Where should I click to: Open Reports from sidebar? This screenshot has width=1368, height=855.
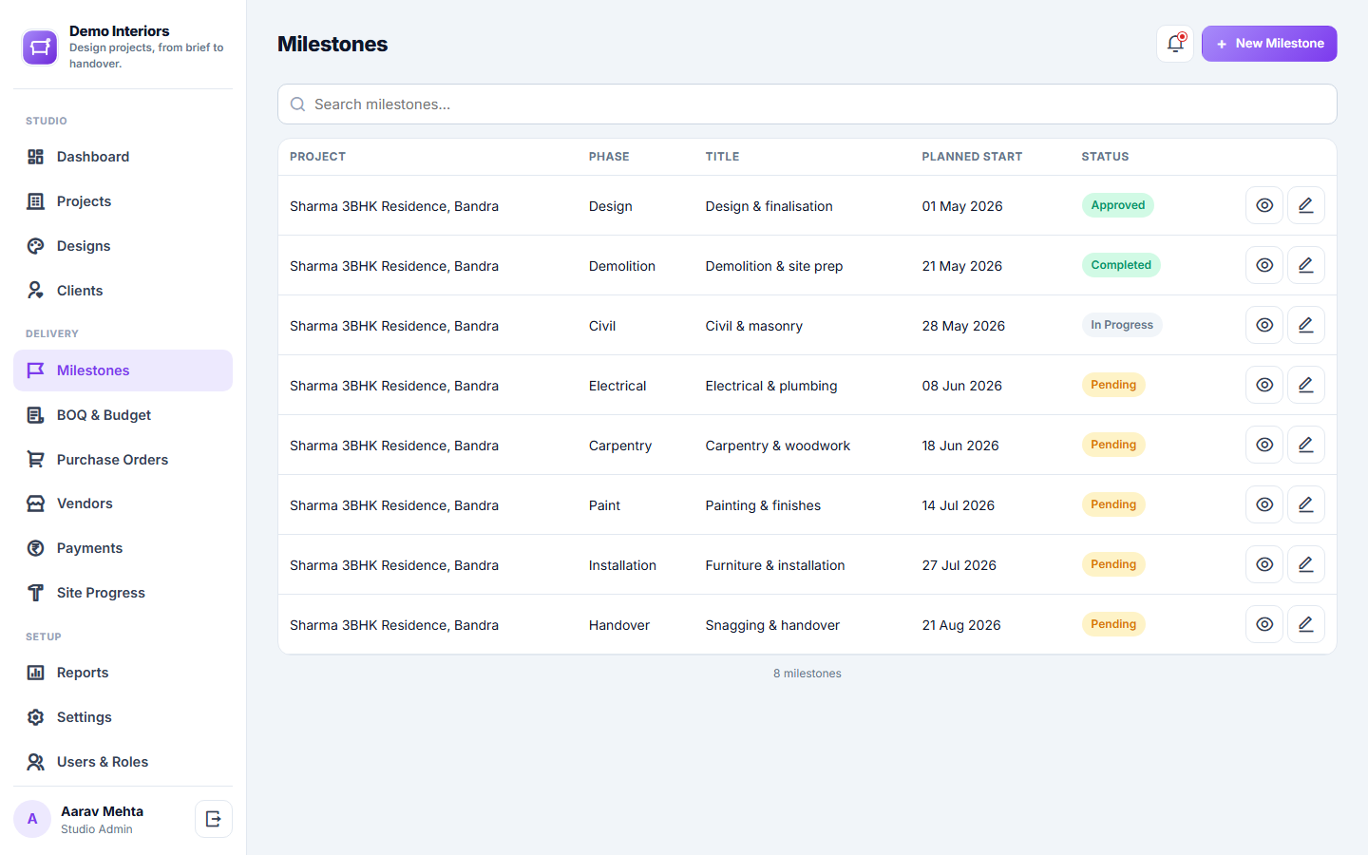coord(123,673)
